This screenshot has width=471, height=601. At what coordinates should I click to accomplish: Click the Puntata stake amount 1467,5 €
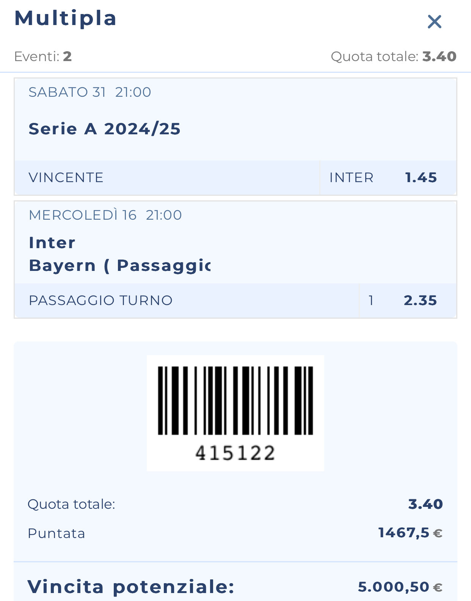click(x=410, y=533)
